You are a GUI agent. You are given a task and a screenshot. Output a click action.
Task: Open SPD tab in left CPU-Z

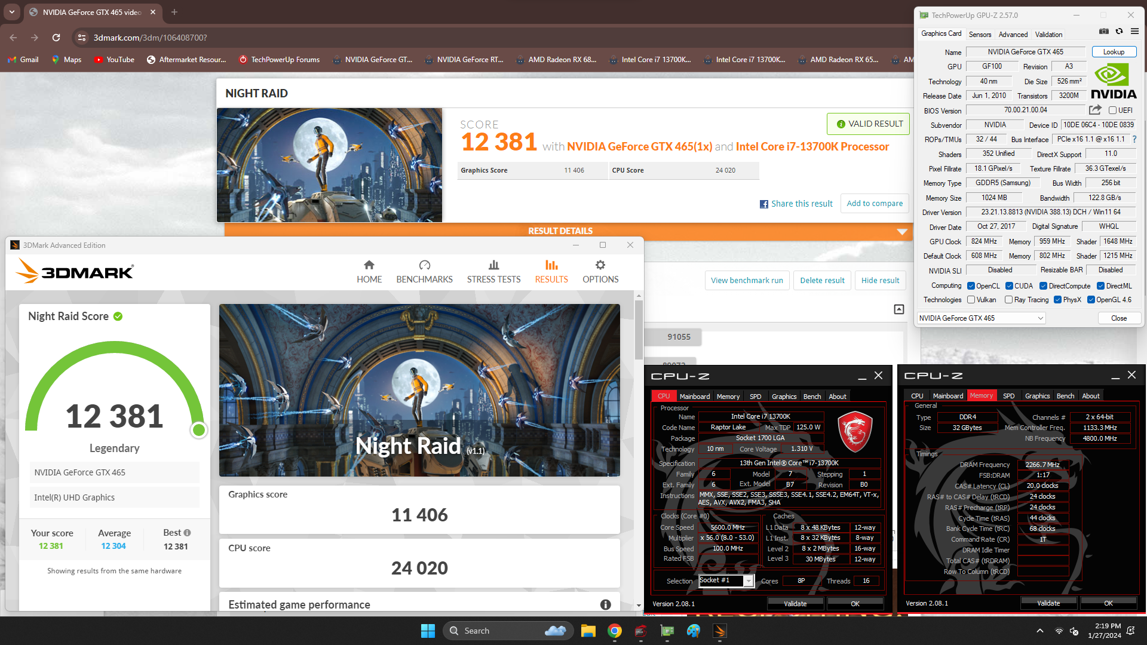click(756, 397)
